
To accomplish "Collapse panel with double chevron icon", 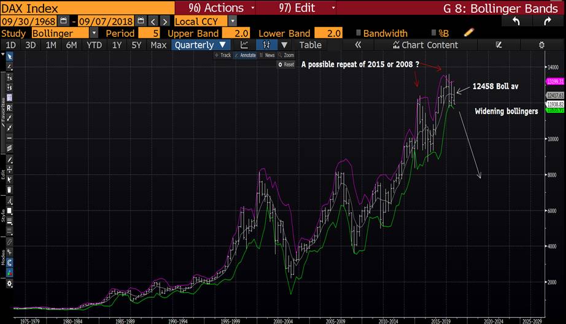I will coord(358,45).
